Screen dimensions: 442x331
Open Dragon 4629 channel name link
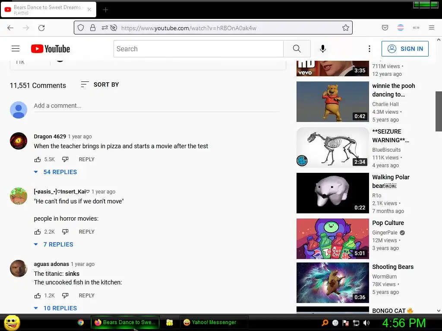[50, 137]
